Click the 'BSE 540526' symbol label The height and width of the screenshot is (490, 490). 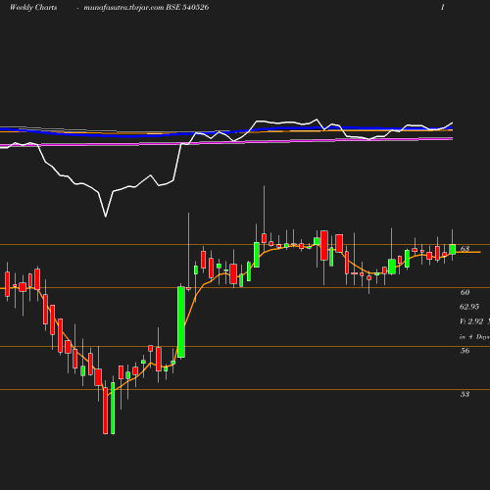187,7
